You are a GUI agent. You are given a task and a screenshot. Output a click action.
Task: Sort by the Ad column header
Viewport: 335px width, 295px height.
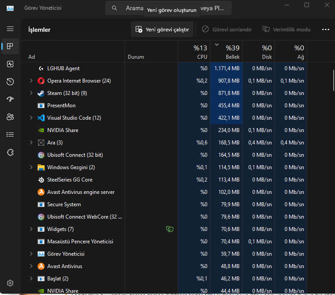tap(73, 51)
